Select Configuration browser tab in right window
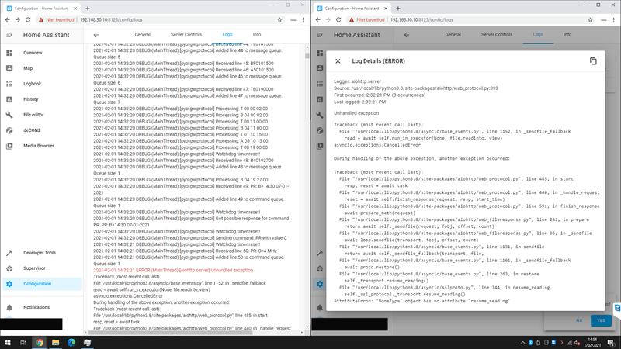 (x=352, y=9)
